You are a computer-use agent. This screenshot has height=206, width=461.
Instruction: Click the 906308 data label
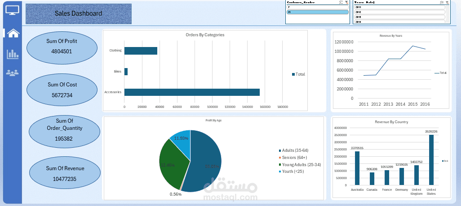click(x=372, y=169)
